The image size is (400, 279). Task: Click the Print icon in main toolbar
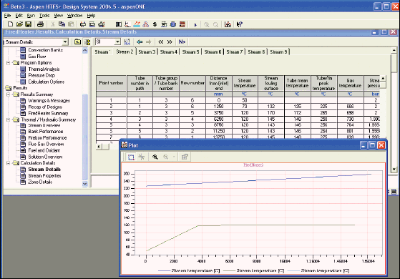tap(40, 24)
